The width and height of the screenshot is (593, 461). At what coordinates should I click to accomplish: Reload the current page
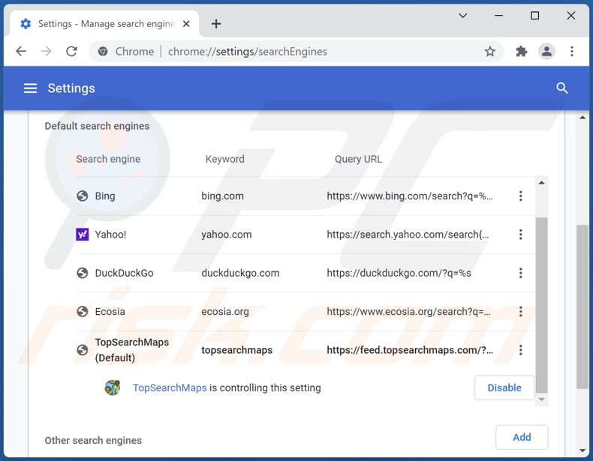coord(71,52)
